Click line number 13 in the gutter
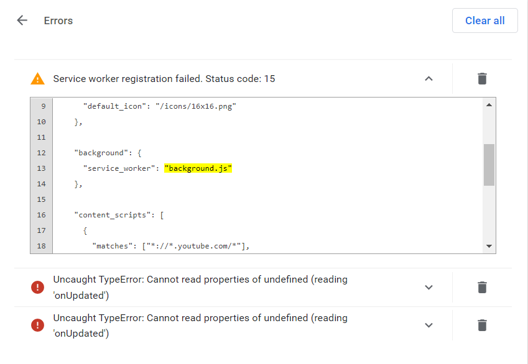This screenshot has width=528, height=364. [x=42, y=168]
